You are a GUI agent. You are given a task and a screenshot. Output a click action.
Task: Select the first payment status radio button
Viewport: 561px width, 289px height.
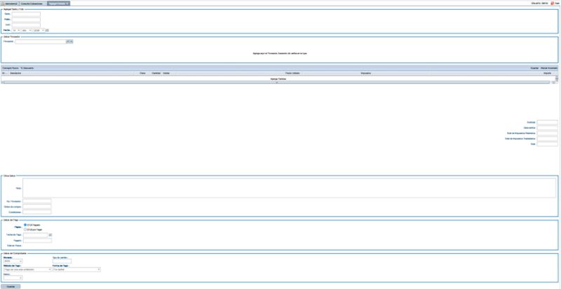(x=26, y=225)
